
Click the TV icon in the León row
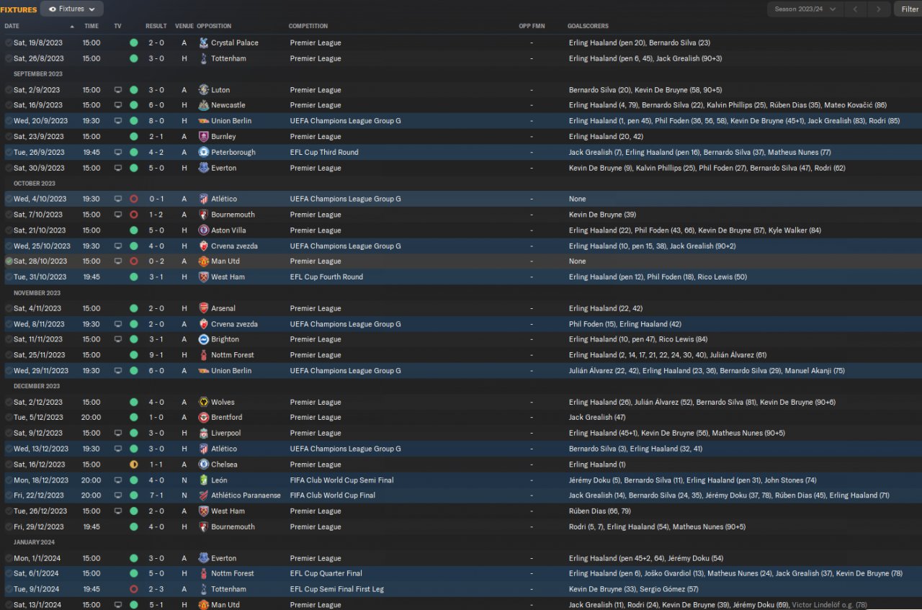[x=117, y=480]
